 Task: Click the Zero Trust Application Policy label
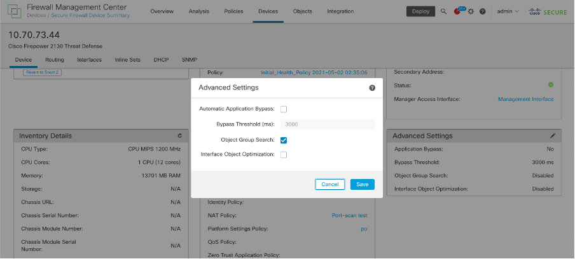244,255
